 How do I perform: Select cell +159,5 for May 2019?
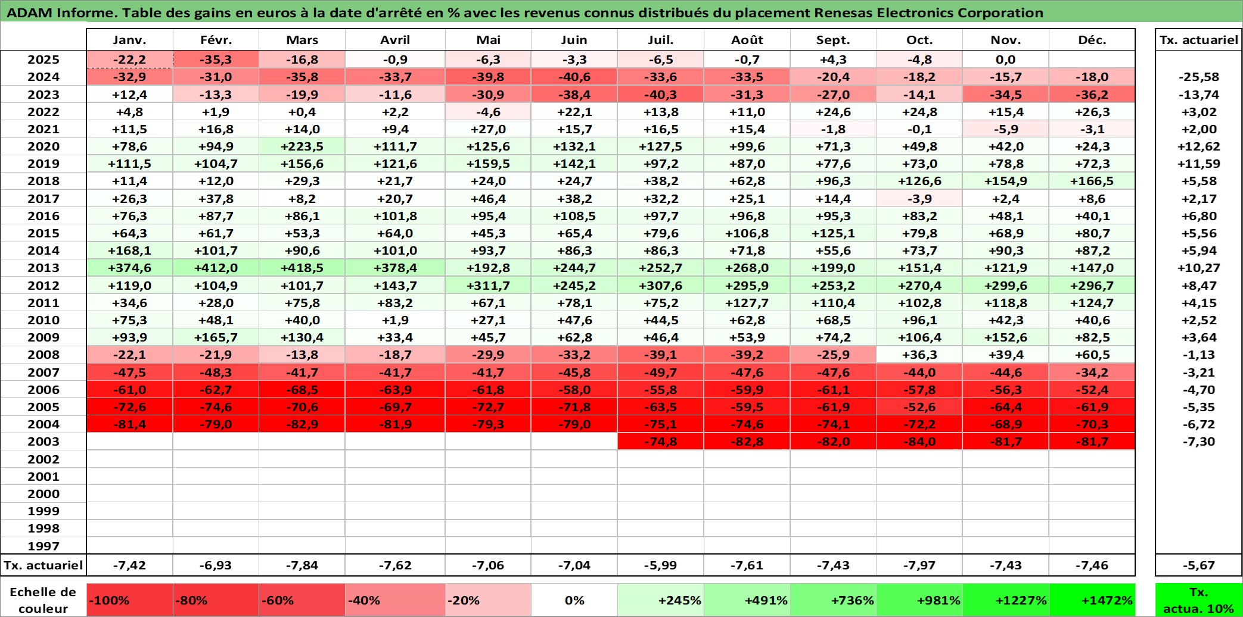[488, 164]
